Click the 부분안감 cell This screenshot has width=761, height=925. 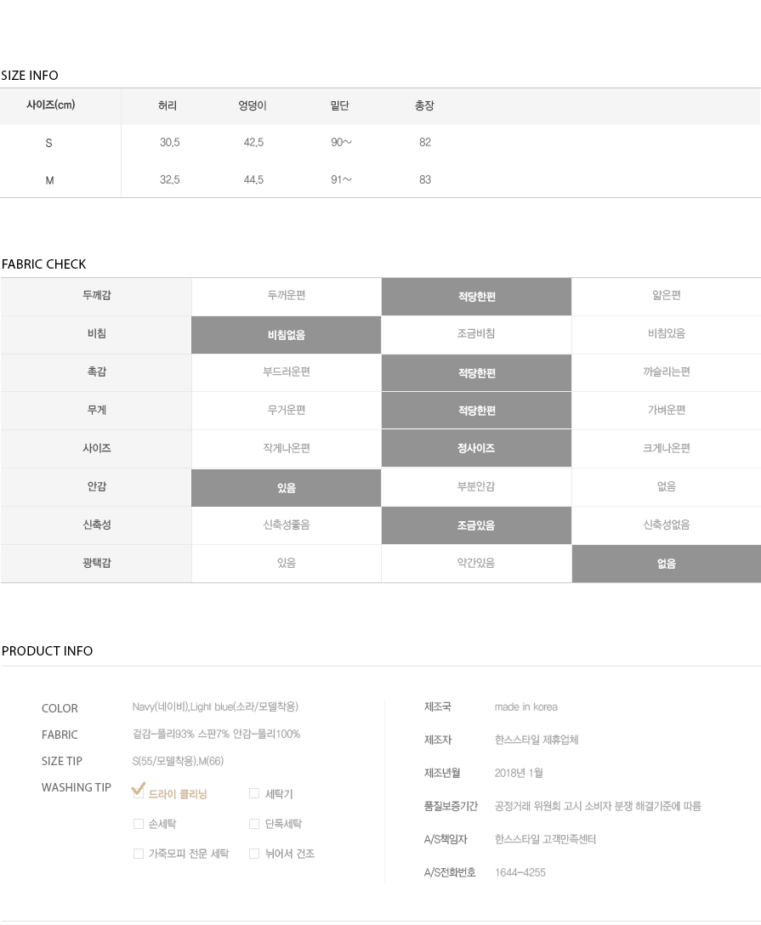[476, 486]
